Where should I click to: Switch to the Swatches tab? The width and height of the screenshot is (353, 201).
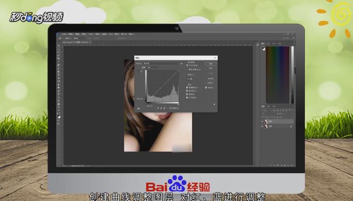pos(268,43)
